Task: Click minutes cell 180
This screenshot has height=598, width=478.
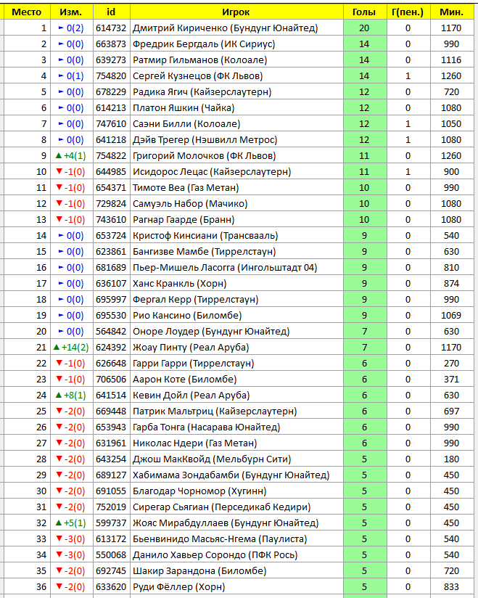Action: pyautogui.click(x=452, y=459)
